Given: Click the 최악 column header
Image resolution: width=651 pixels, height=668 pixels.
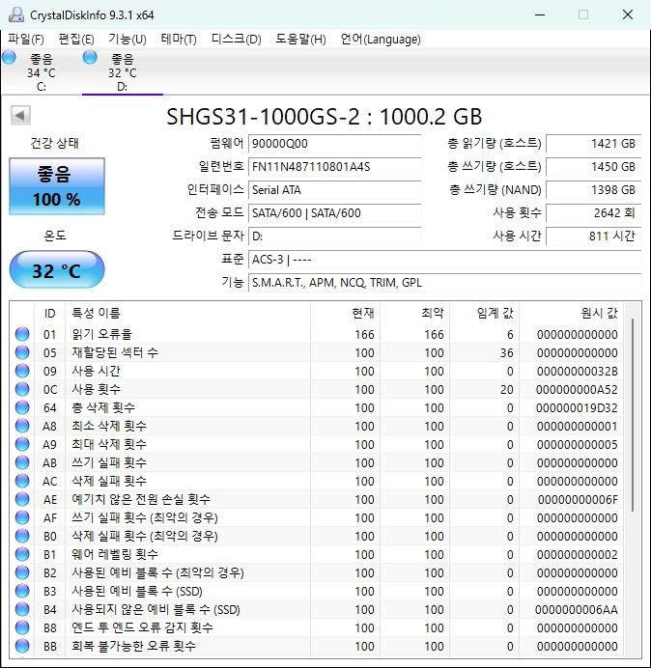Looking at the screenshot, I should click(414, 313).
